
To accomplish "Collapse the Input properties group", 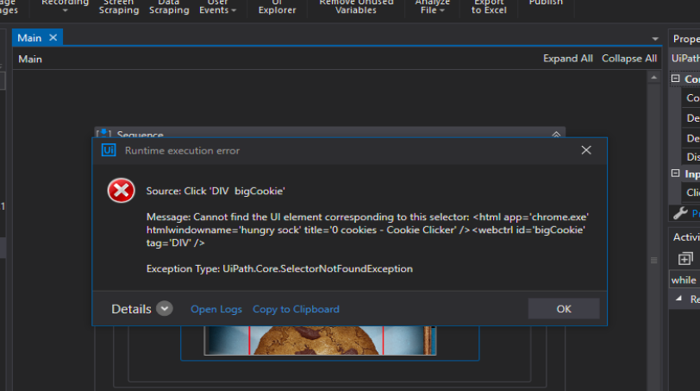I will (x=676, y=173).
